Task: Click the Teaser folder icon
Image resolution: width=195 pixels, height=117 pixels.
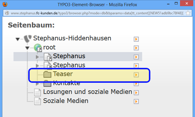Action: 47,74
